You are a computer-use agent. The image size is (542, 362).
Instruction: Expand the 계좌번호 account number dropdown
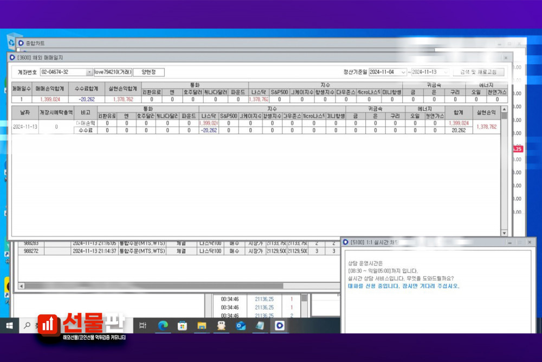[89, 72]
